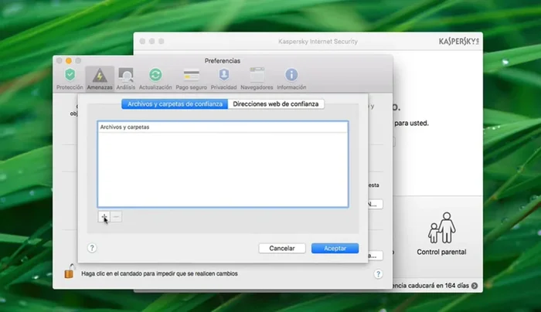Go to Actualización update settings
The height and width of the screenshot is (312, 541).
(x=155, y=76)
